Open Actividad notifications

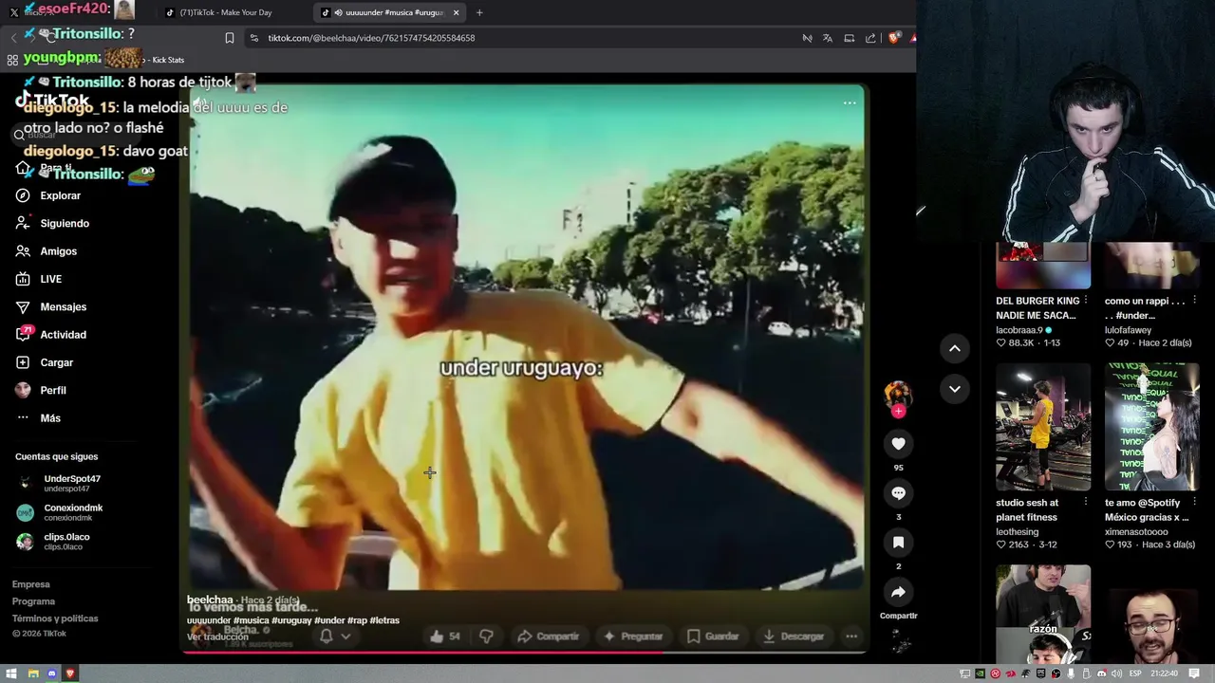click(x=51, y=335)
